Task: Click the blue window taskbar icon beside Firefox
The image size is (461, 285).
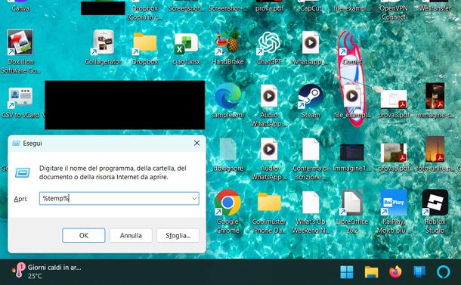Action: (x=419, y=272)
